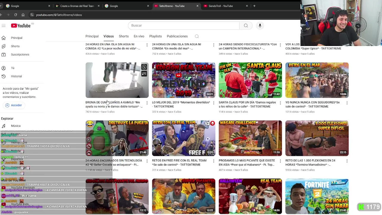
Task: Open options for LO MEJOR DEL 2019 video
Action: pos(213,103)
